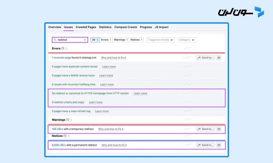This screenshot has height=163, width=273.
Task: Show info for the Errors section
Action: click(x=67, y=49)
